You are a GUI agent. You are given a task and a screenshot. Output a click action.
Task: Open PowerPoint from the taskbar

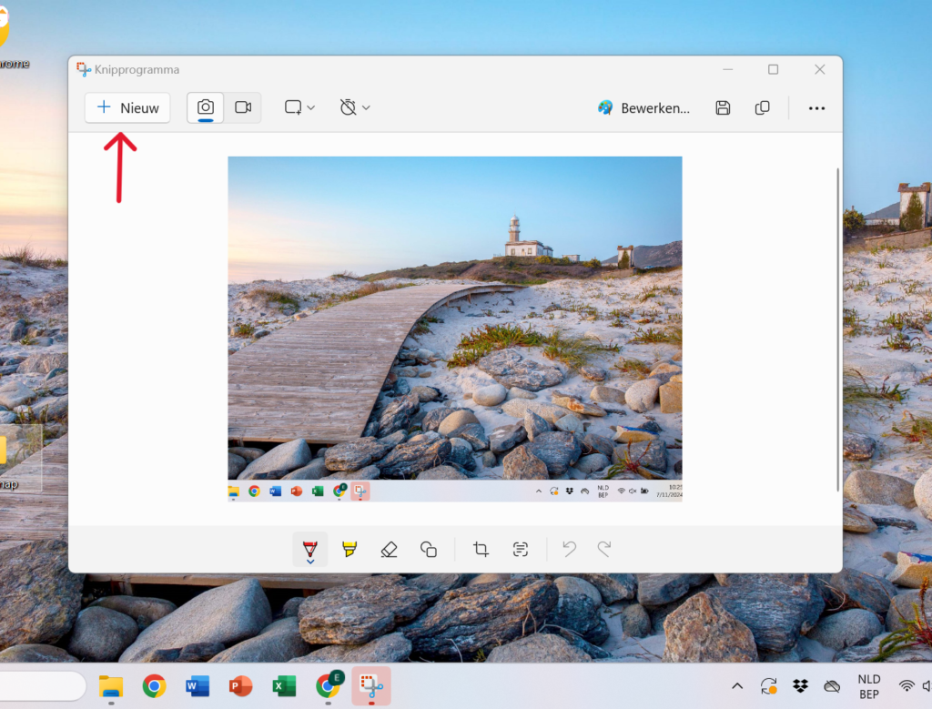coord(240,686)
